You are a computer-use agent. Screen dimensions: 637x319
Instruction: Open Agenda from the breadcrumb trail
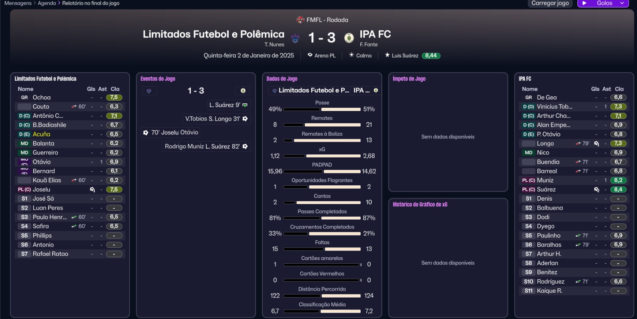tap(47, 3)
